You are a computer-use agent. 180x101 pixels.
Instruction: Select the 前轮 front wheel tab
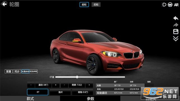[x=84, y=4]
